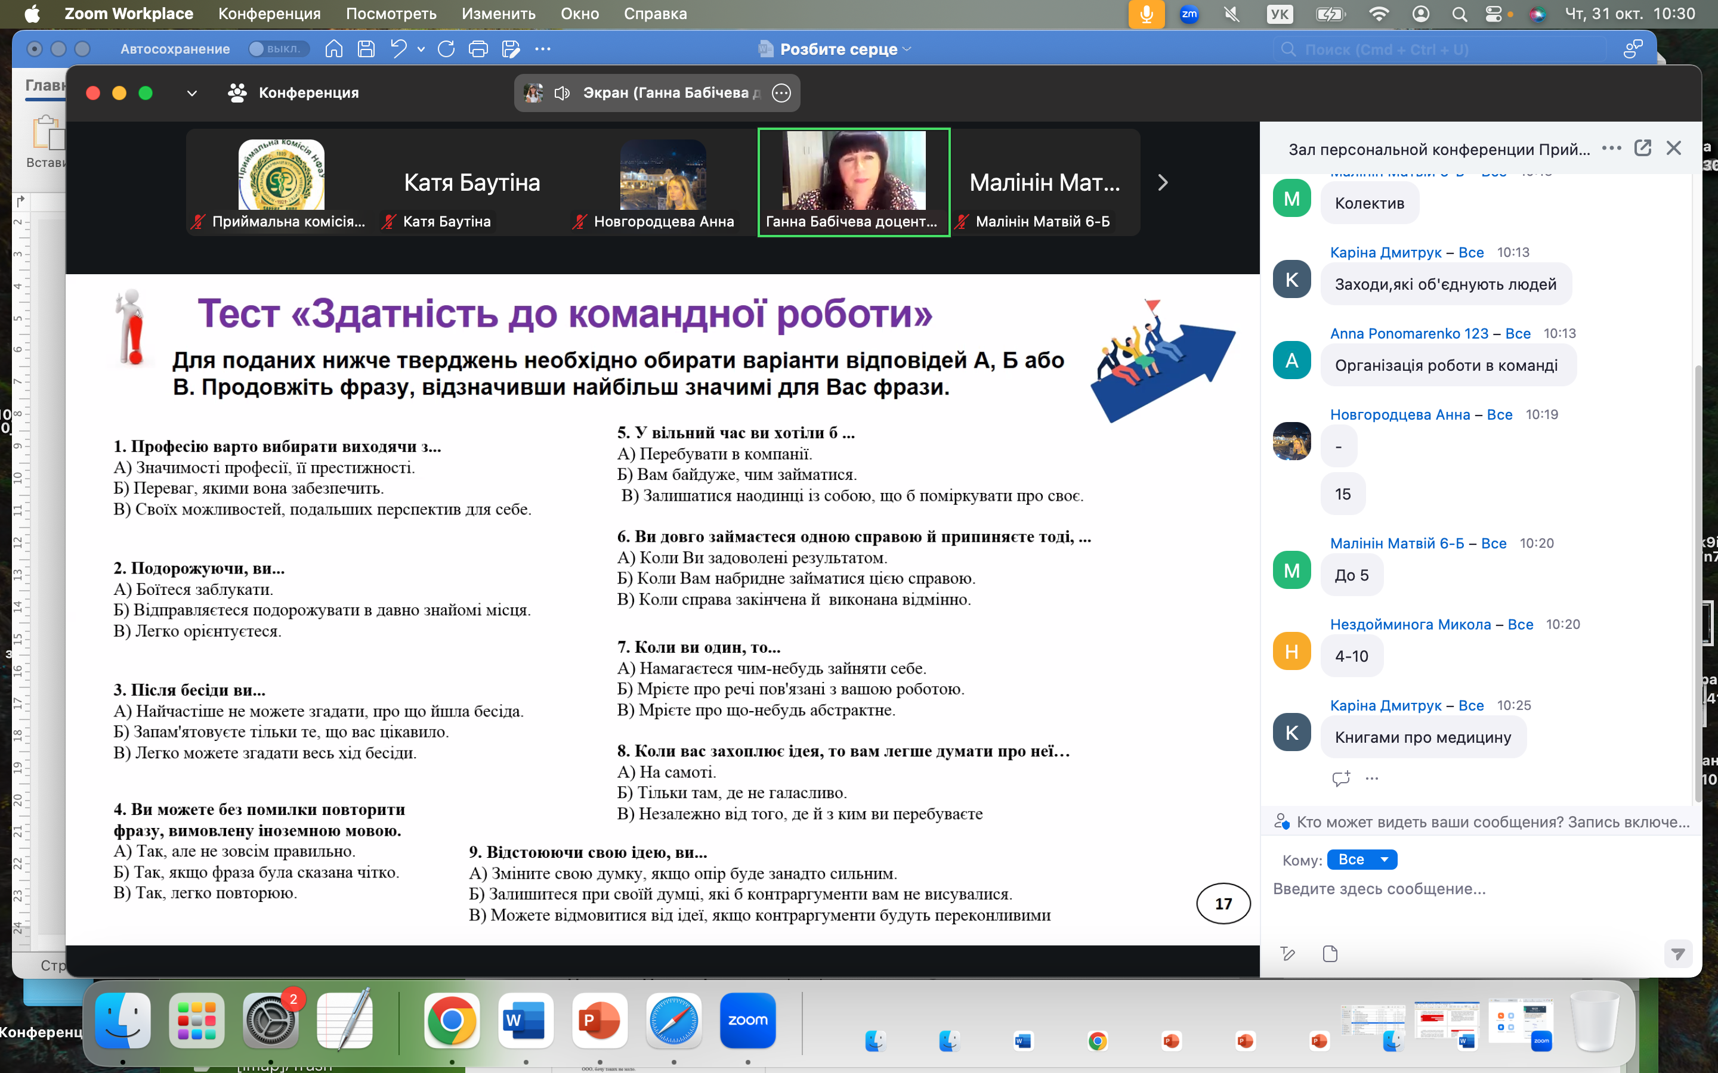
Task: Click the Zoom status icon in menu bar
Action: pyautogui.click(x=1189, y=14)
